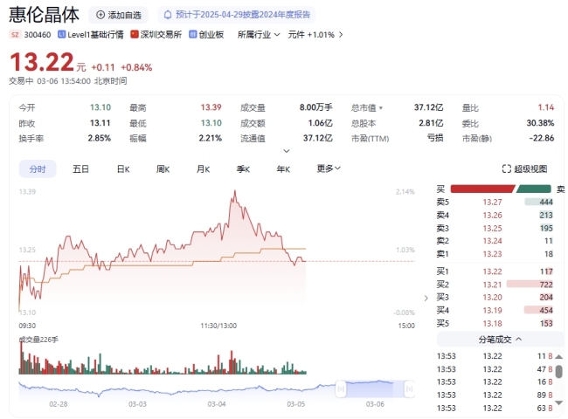Switch to the 日K tab
Screen dimensions: 568x419
click(x=123, y=169)
